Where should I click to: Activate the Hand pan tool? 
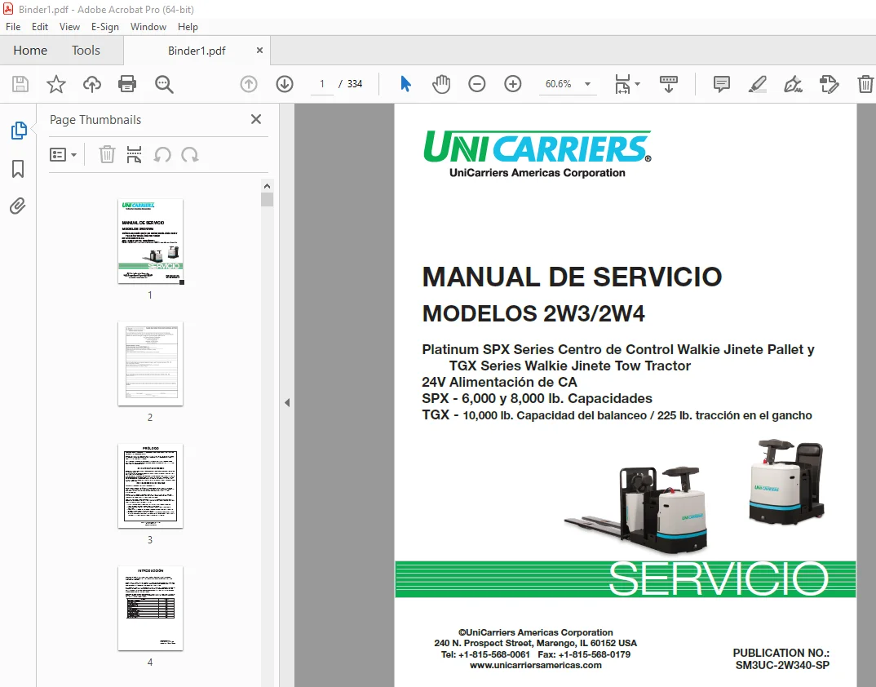[x=441, y=84]
